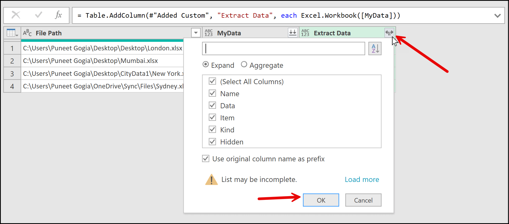Click the Extract Data expand column icon

[389, 33]
